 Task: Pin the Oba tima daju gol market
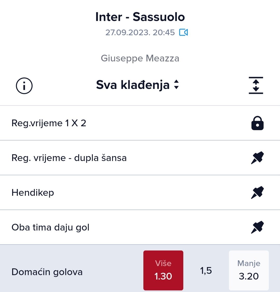[257, 227]
